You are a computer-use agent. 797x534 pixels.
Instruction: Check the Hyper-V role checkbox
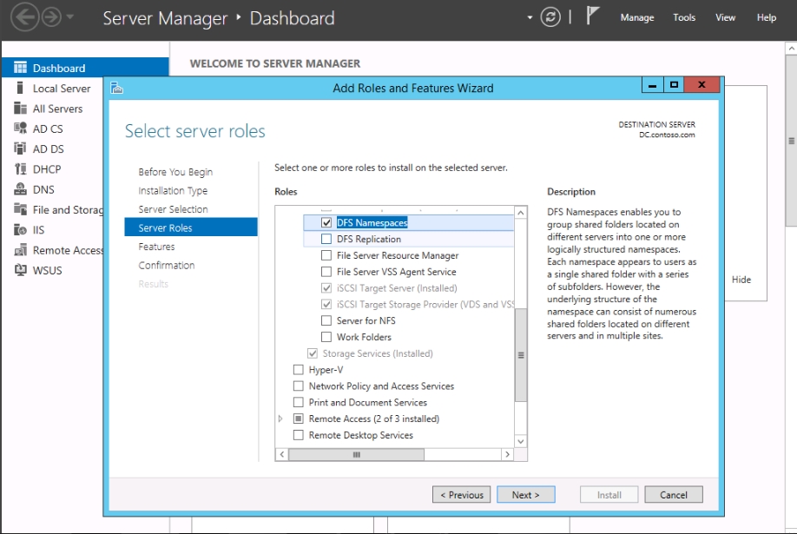click(x=299, y=370)
